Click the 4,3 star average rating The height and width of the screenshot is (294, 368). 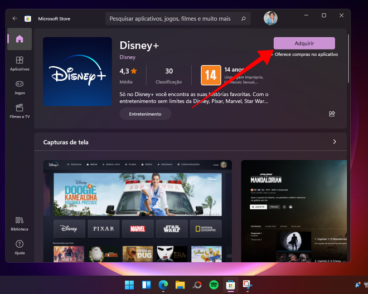click(128, 71)
